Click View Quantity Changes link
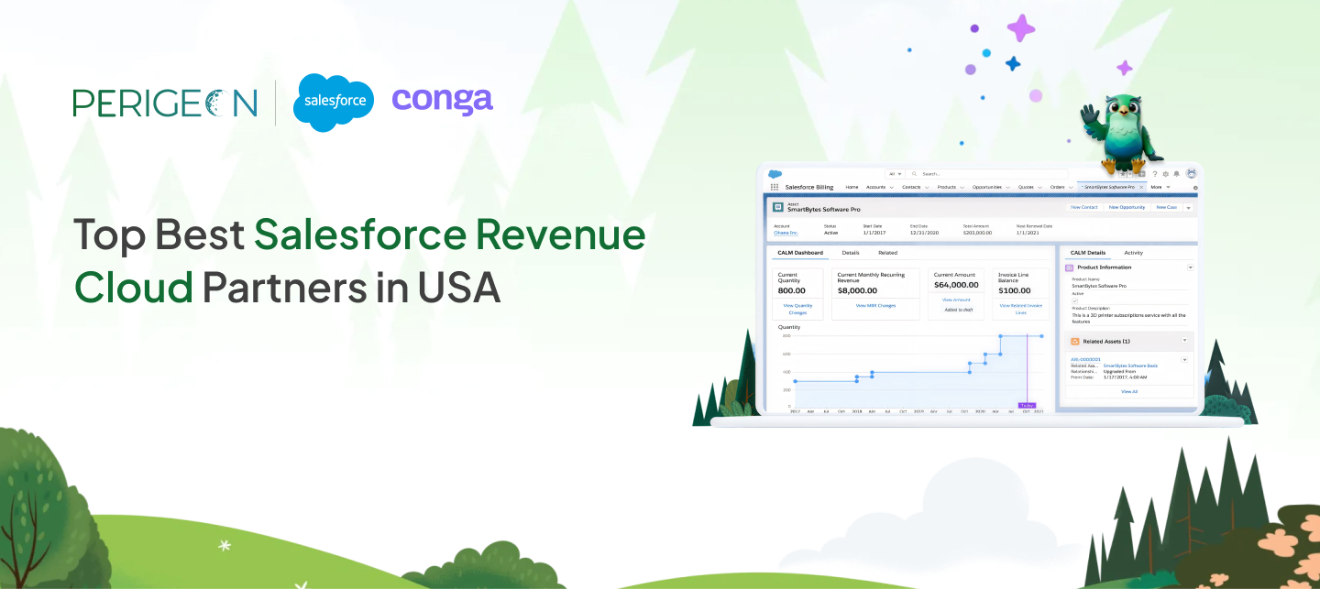The image size is (1320, 589). tap(797, 309)
